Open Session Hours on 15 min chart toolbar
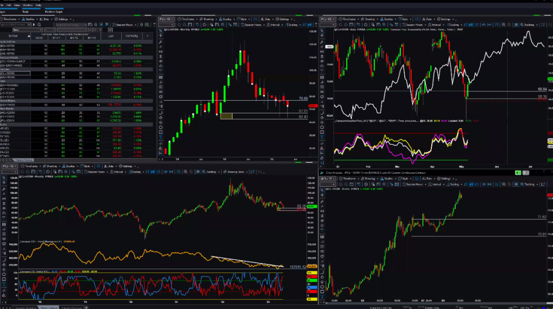 (414, 184)
